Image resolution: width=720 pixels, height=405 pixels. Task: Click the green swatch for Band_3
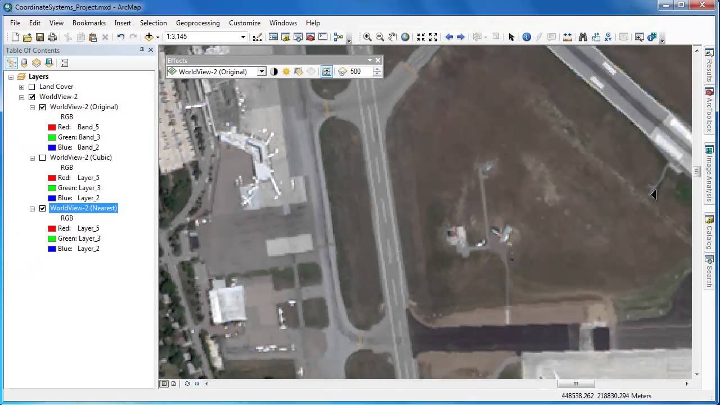pyautogui.click(x=52, y=137)
